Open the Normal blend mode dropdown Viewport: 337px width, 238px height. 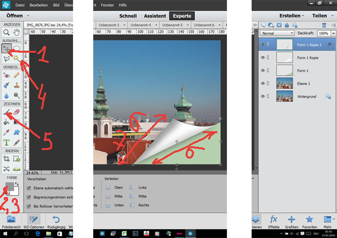point(277,33)
